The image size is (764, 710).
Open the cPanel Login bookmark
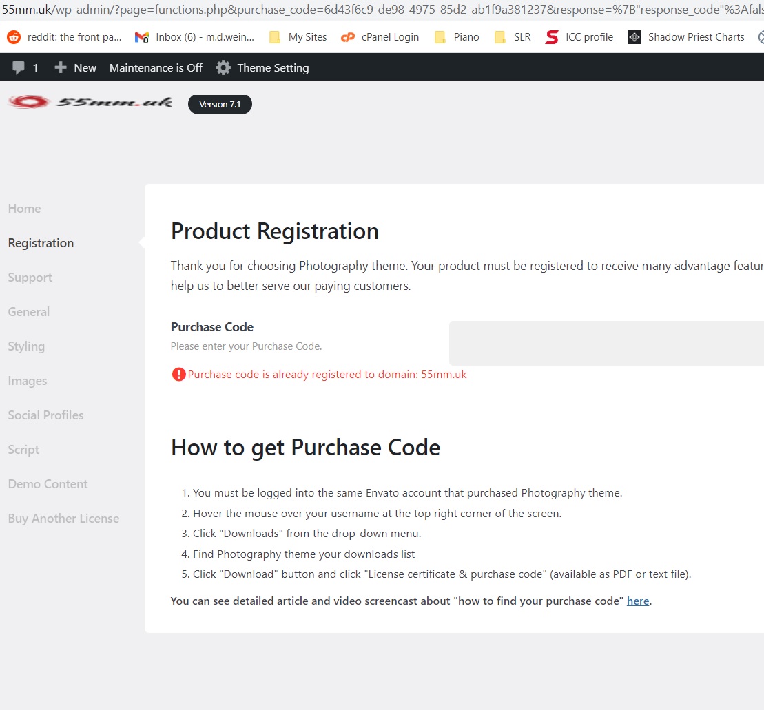[x=380, y=37]
